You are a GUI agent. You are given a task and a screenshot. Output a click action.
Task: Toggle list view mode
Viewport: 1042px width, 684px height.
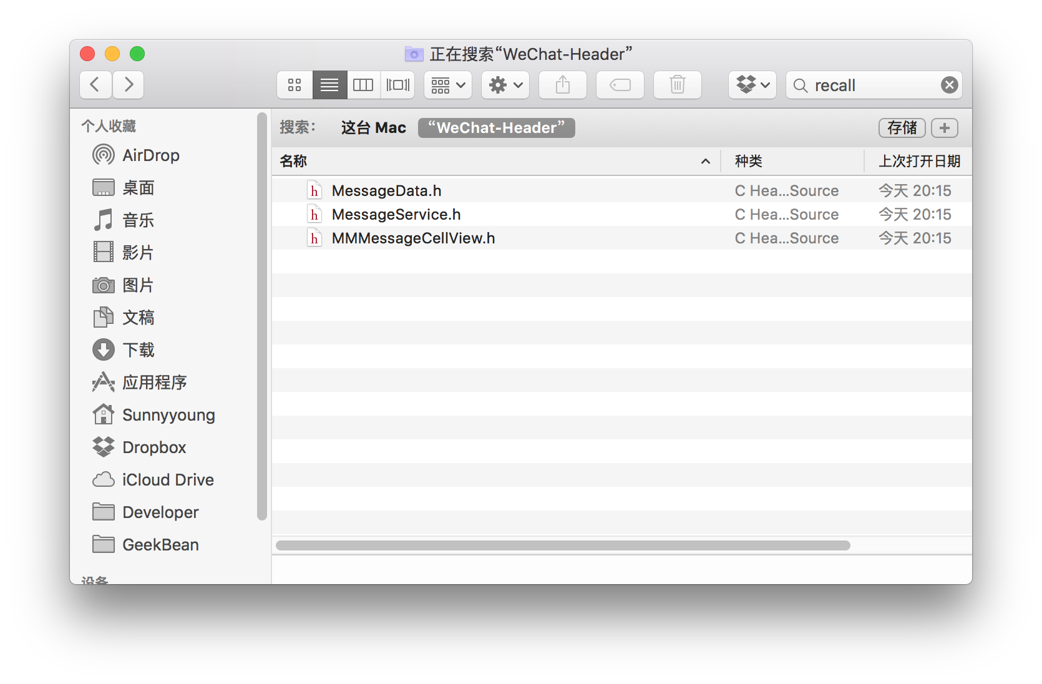pos(329,85)
